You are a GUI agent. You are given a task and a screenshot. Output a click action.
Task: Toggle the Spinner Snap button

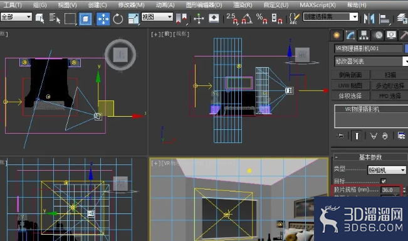pyautogui.click(x=276, y=19)
